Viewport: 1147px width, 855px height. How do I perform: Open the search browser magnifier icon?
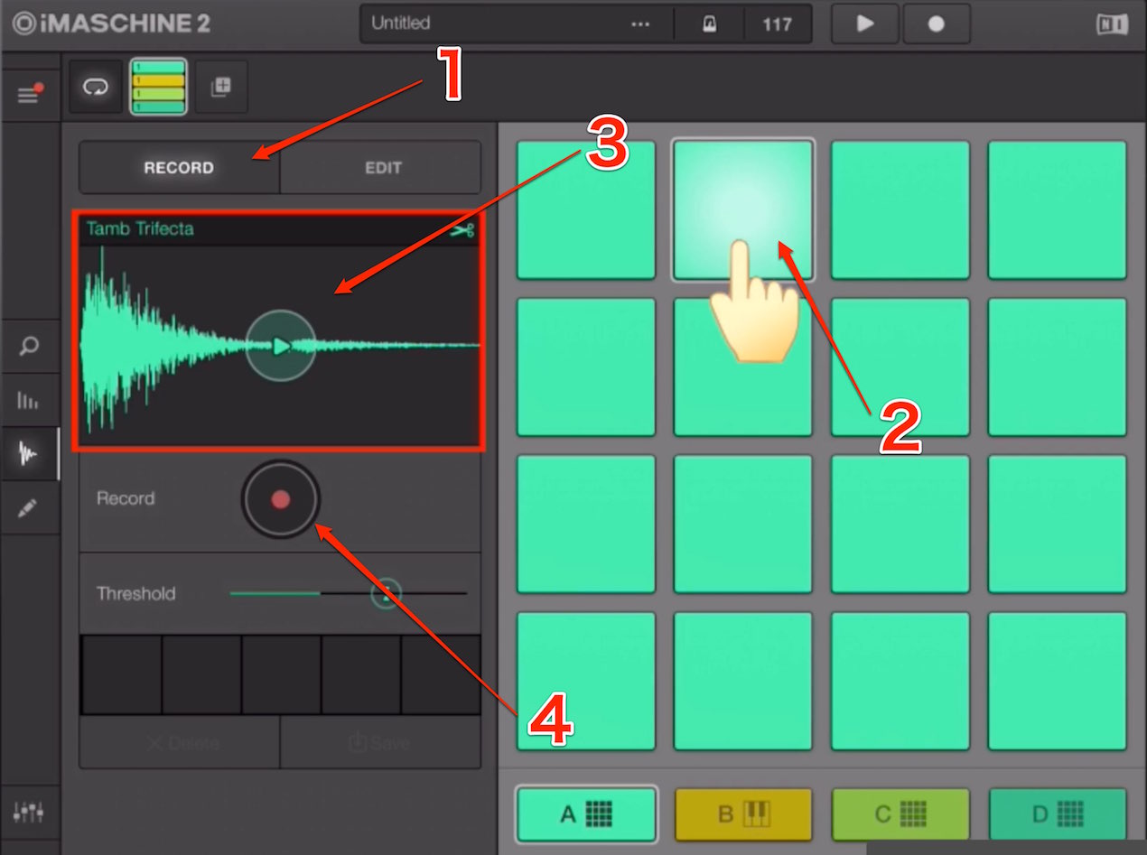pos(29,347)
